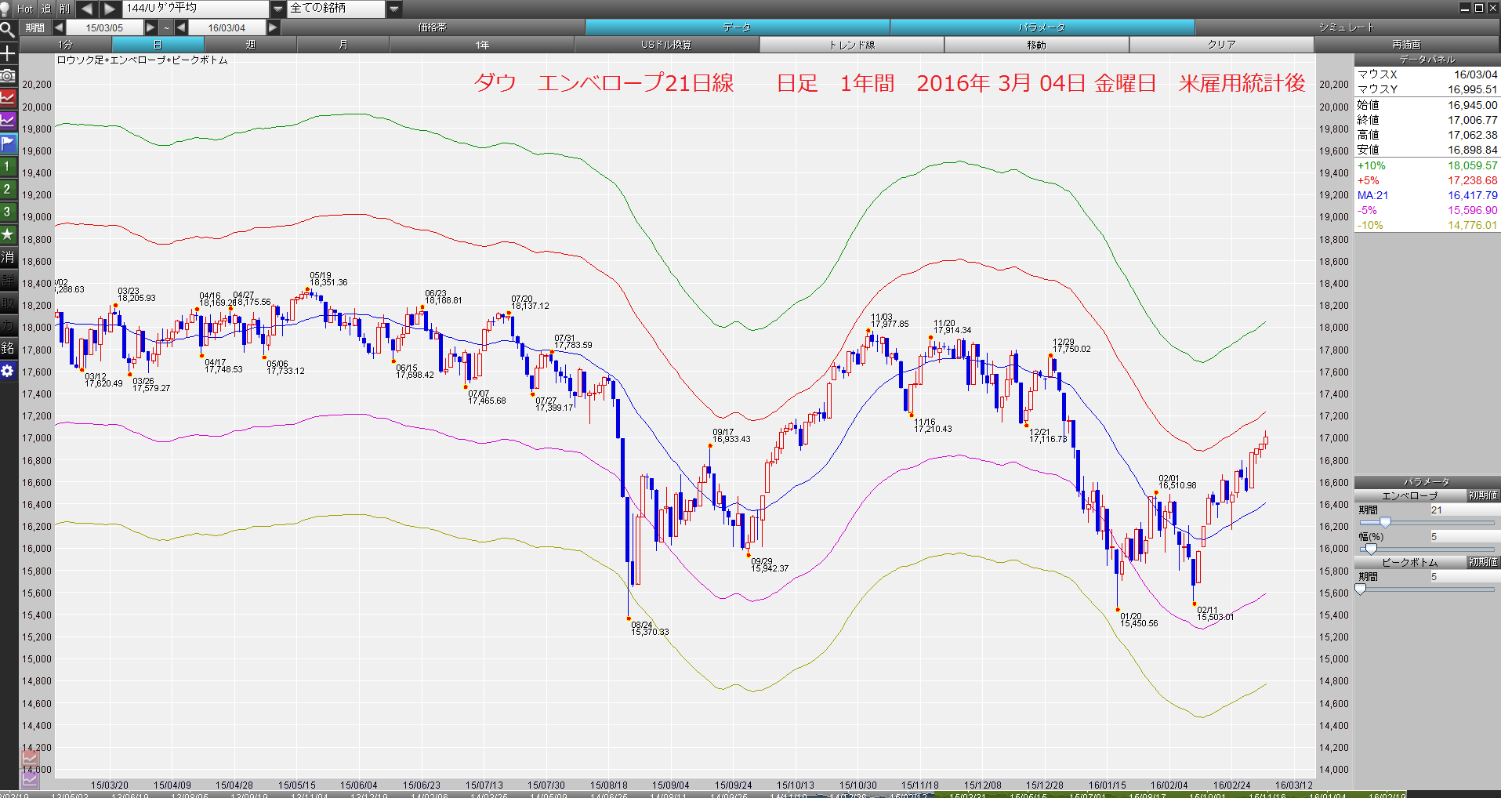Click the purple line-chart icon

[x=8, y=121]
